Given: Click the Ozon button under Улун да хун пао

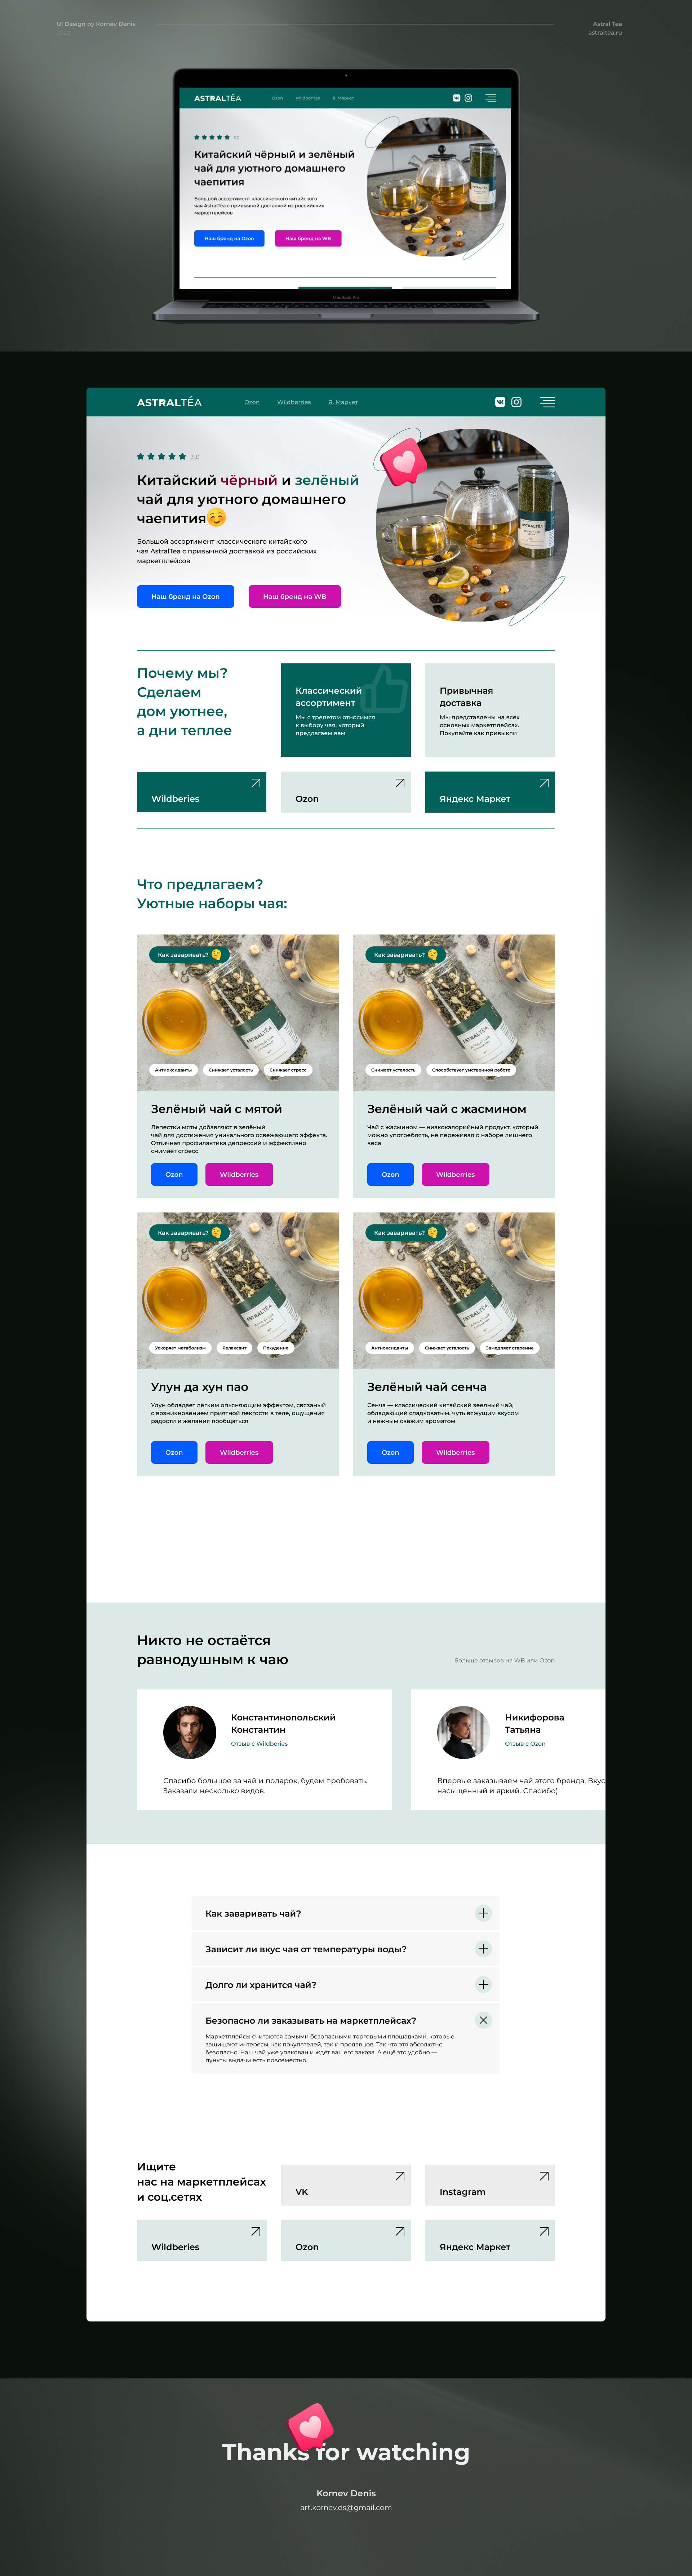Looking at the screenshot, I should click(x=174, y=1452).
